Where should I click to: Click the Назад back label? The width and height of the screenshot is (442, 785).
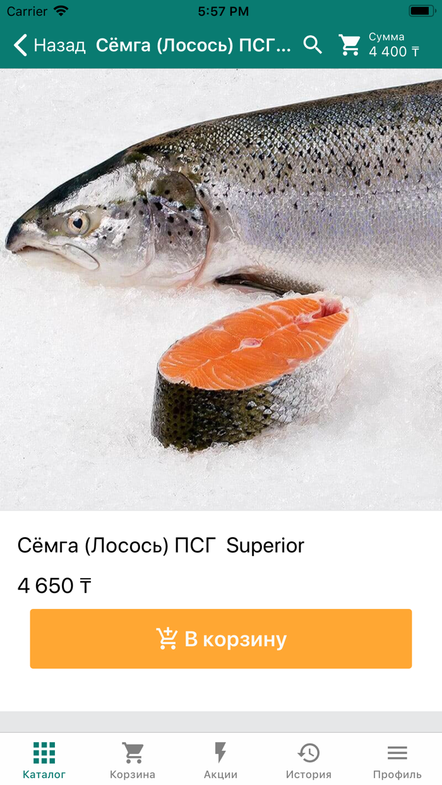(59, 45)
